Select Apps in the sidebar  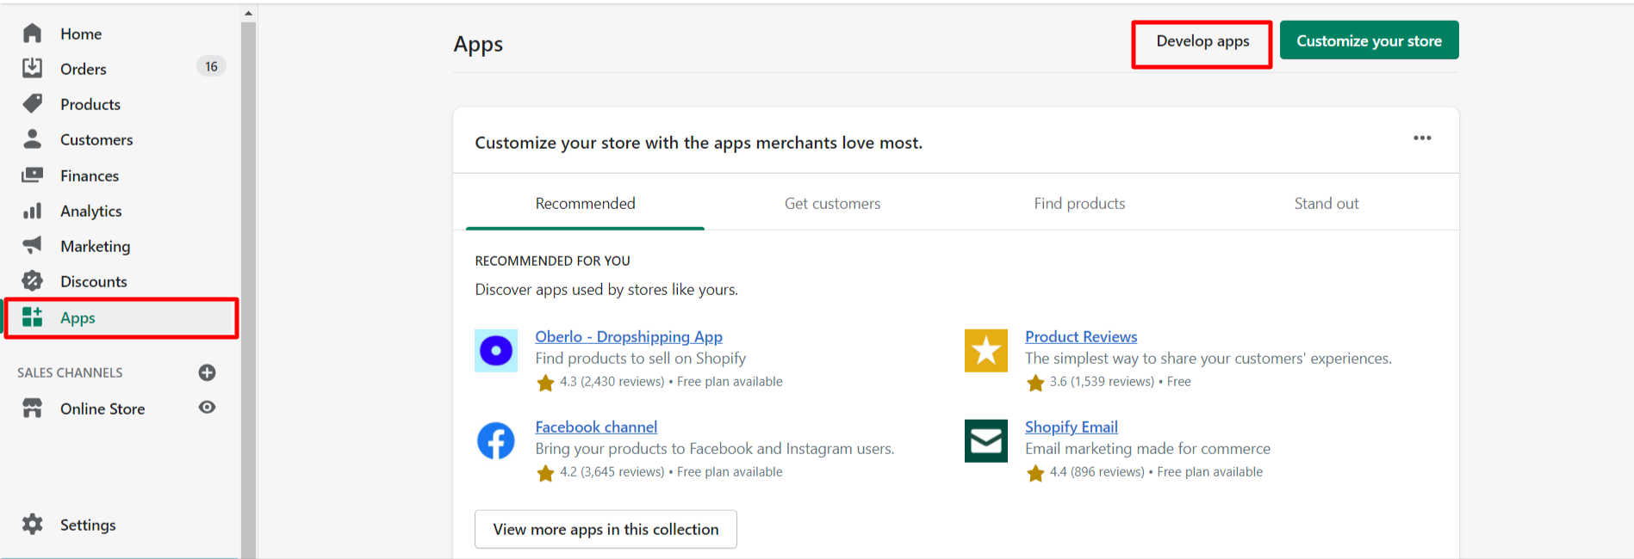pyautogui.click(x=121, y=318)
